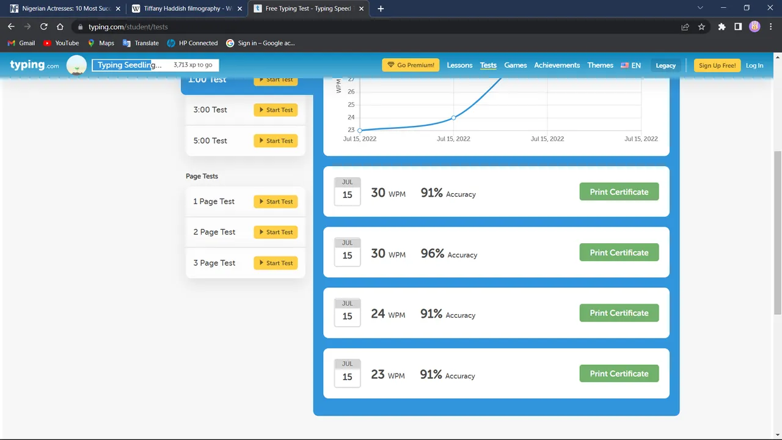Start the 1:00 Test
782x440 pixels.
[x=276, y=80]
